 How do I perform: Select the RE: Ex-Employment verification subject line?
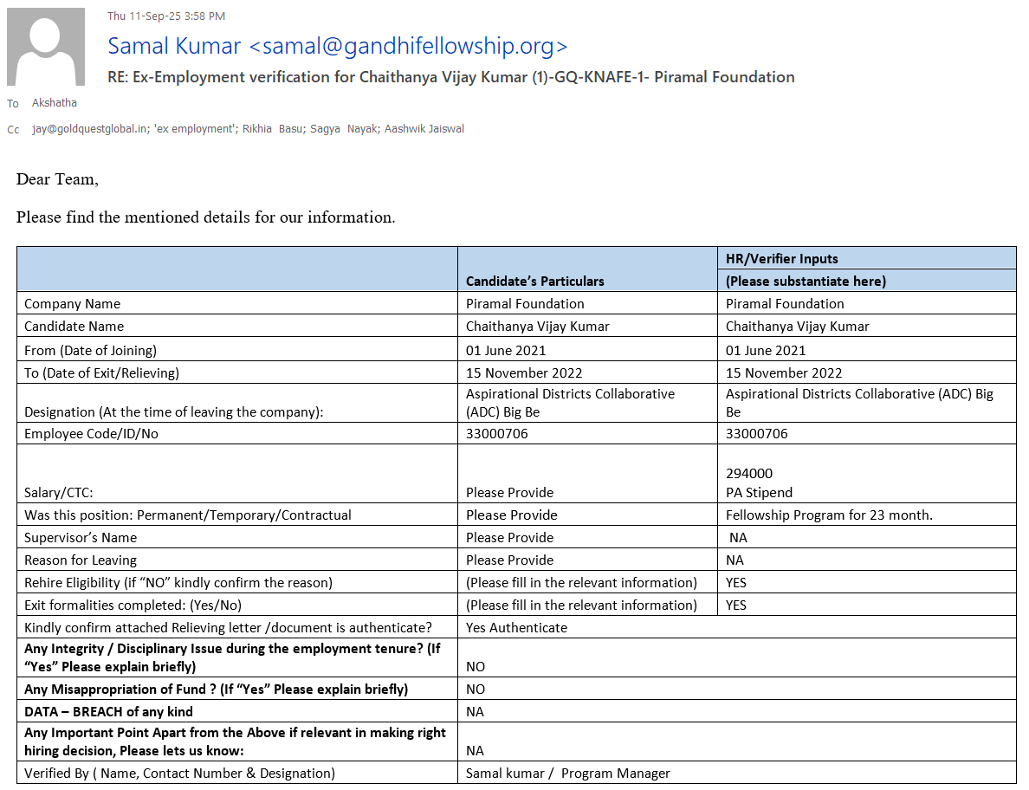pos(451,77)
